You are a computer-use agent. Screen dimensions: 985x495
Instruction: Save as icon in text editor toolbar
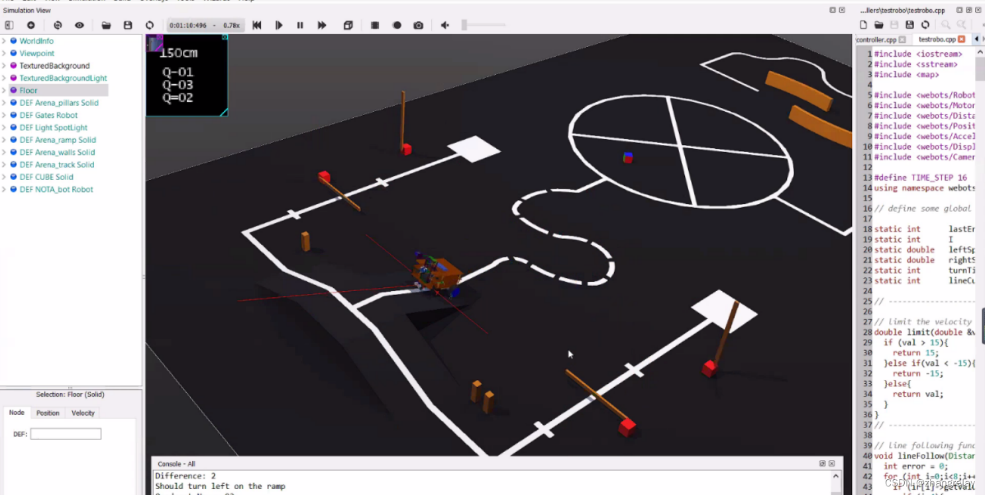pyautogui.click(x=909, y=25)
